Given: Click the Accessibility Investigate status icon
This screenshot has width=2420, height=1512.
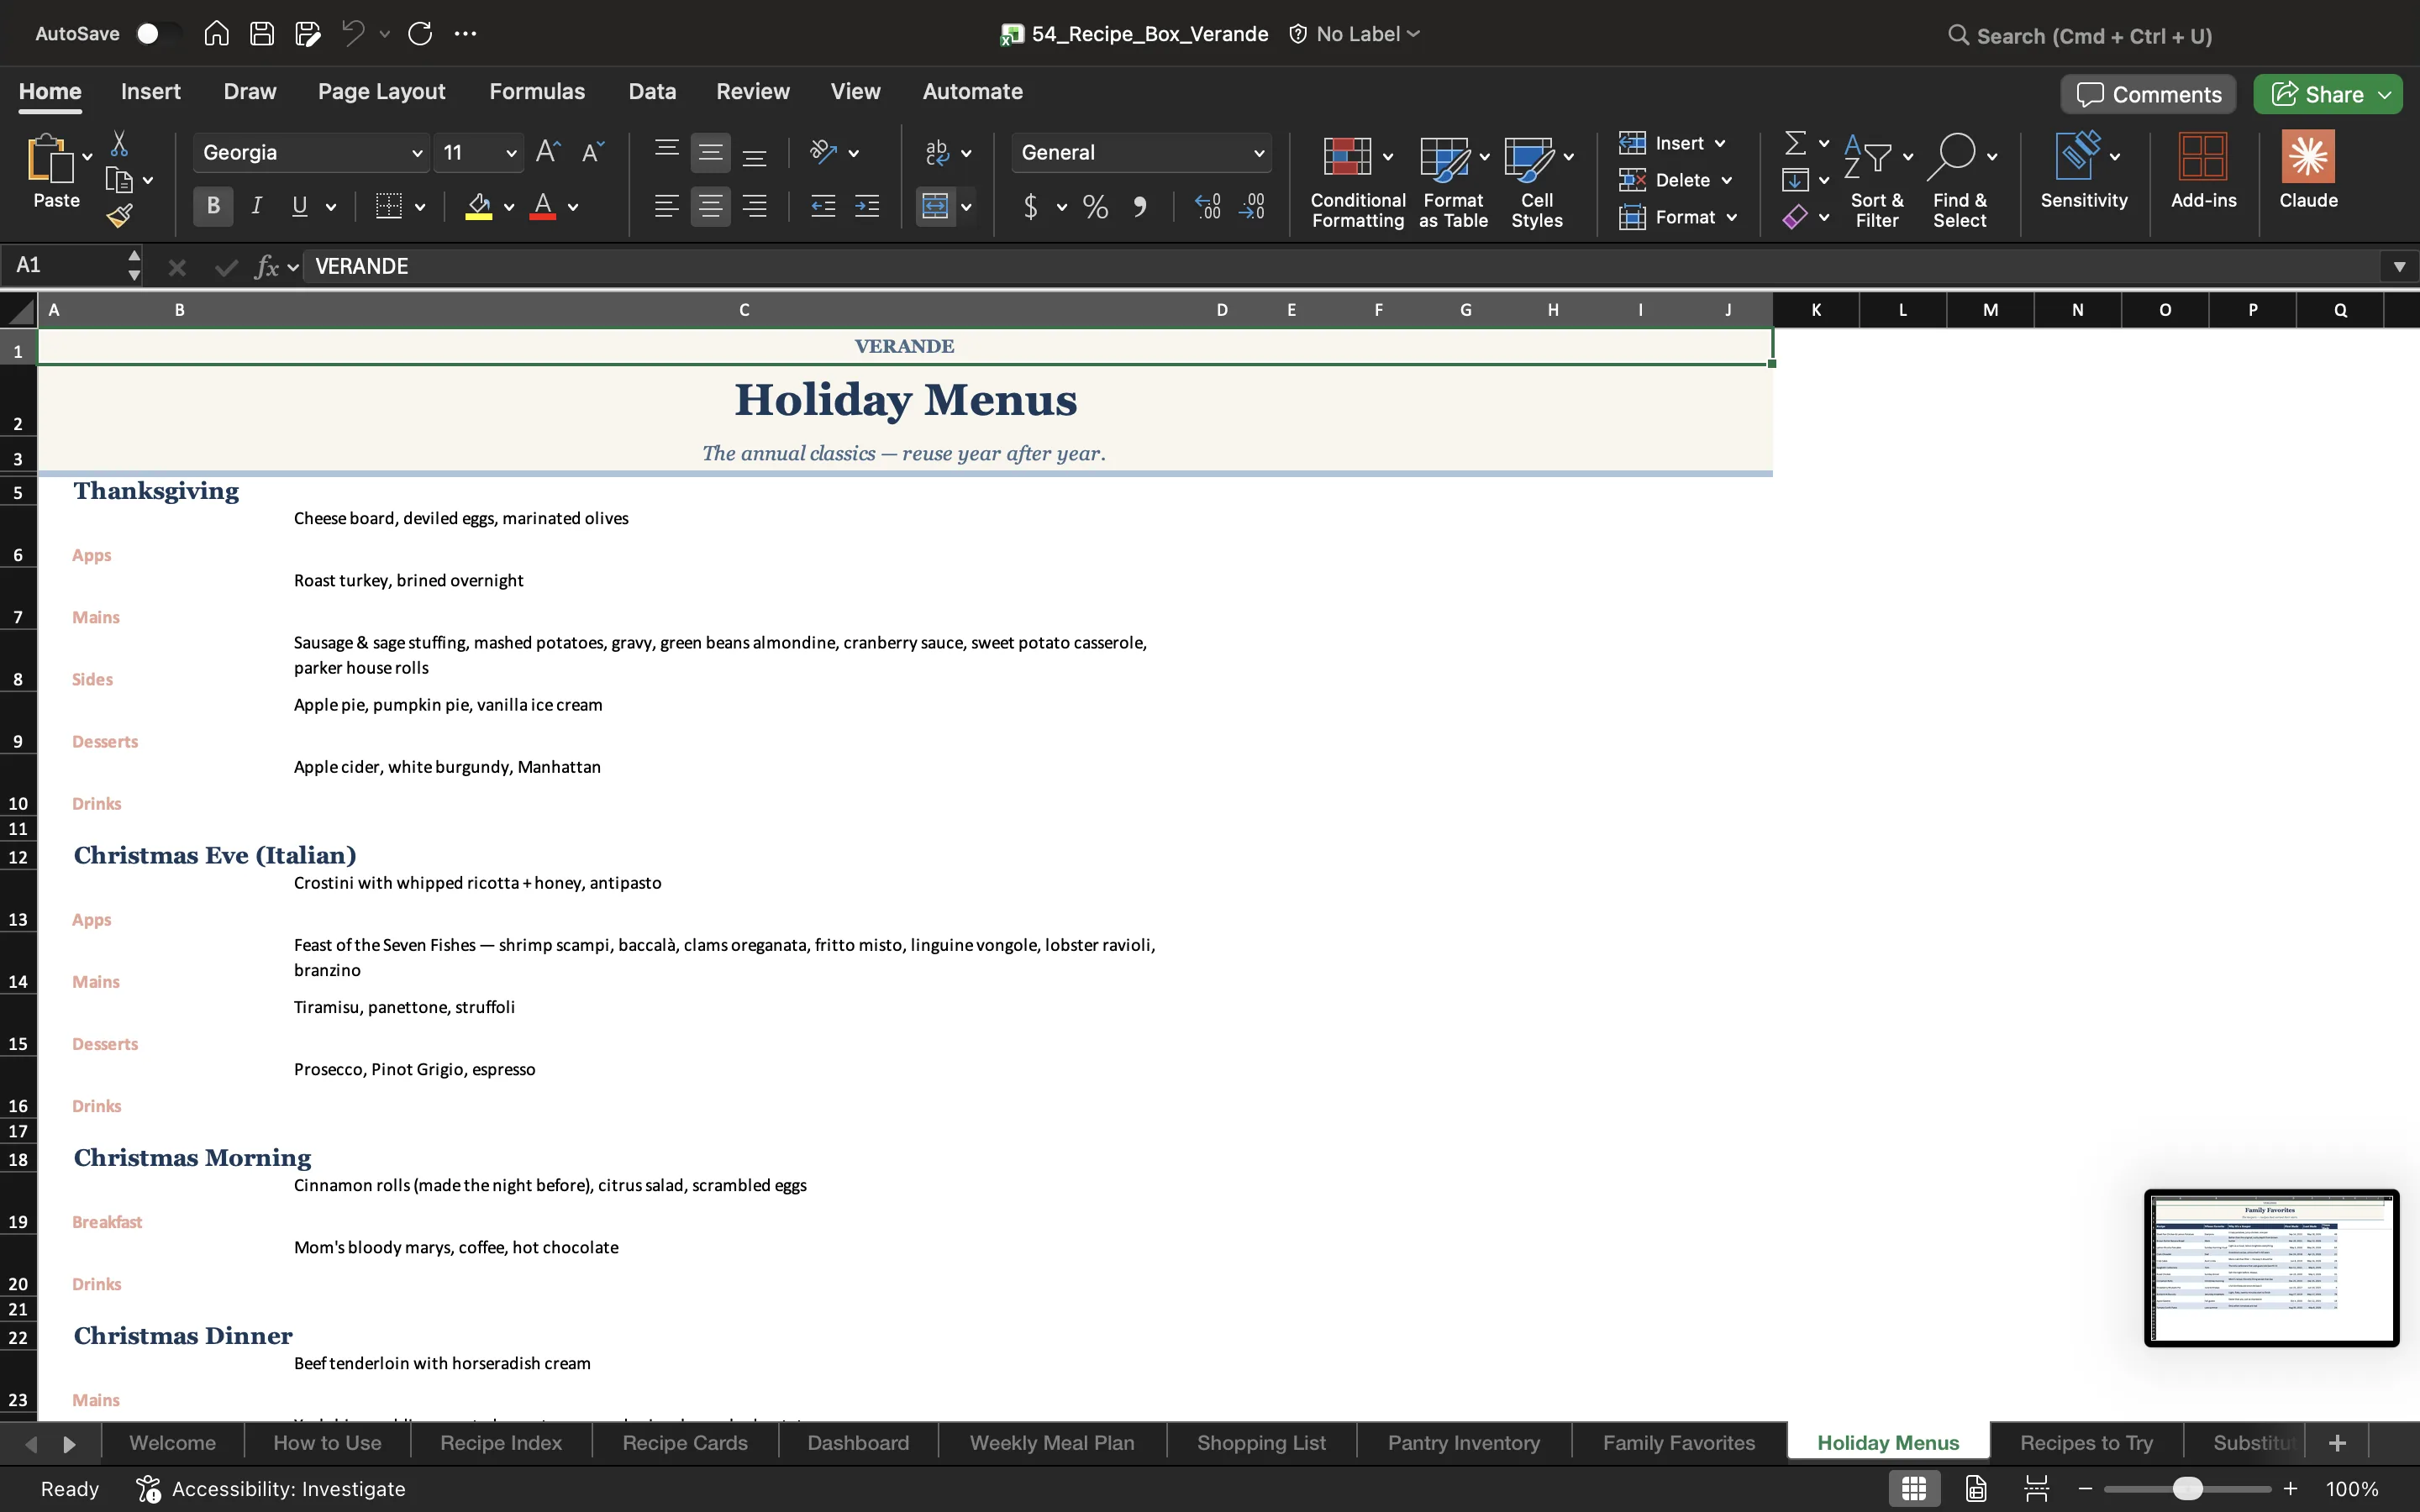Looking at the screenshot, I should tap(148, 1489).
